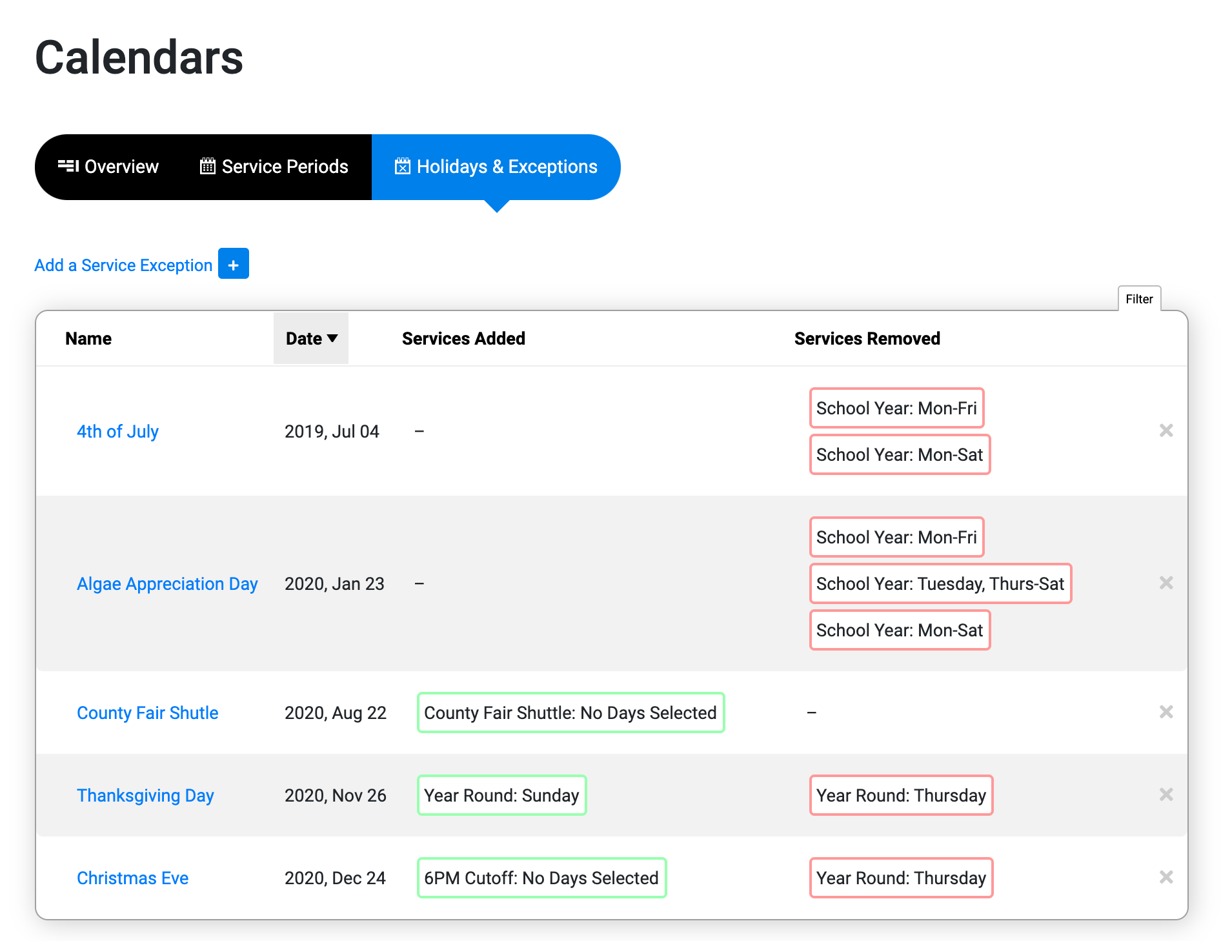Screen dimensions: 1221x941
Task: Click the Calendars page heading
Action: point(139,57)
